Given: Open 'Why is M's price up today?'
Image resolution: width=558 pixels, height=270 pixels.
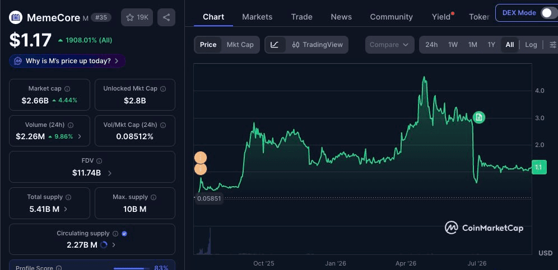Looking at the screenshot, I should [x=67, y=61].
